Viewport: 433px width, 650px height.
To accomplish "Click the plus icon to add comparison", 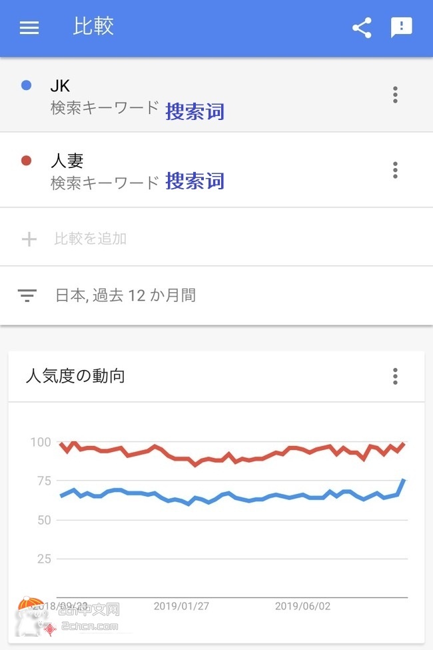I will click(x=29, y=239).
